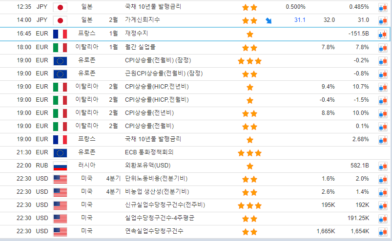The height and width of the screenshot is (241, 392).
Task: Click the Russian flag icon
Action: (x=60, y=166)
